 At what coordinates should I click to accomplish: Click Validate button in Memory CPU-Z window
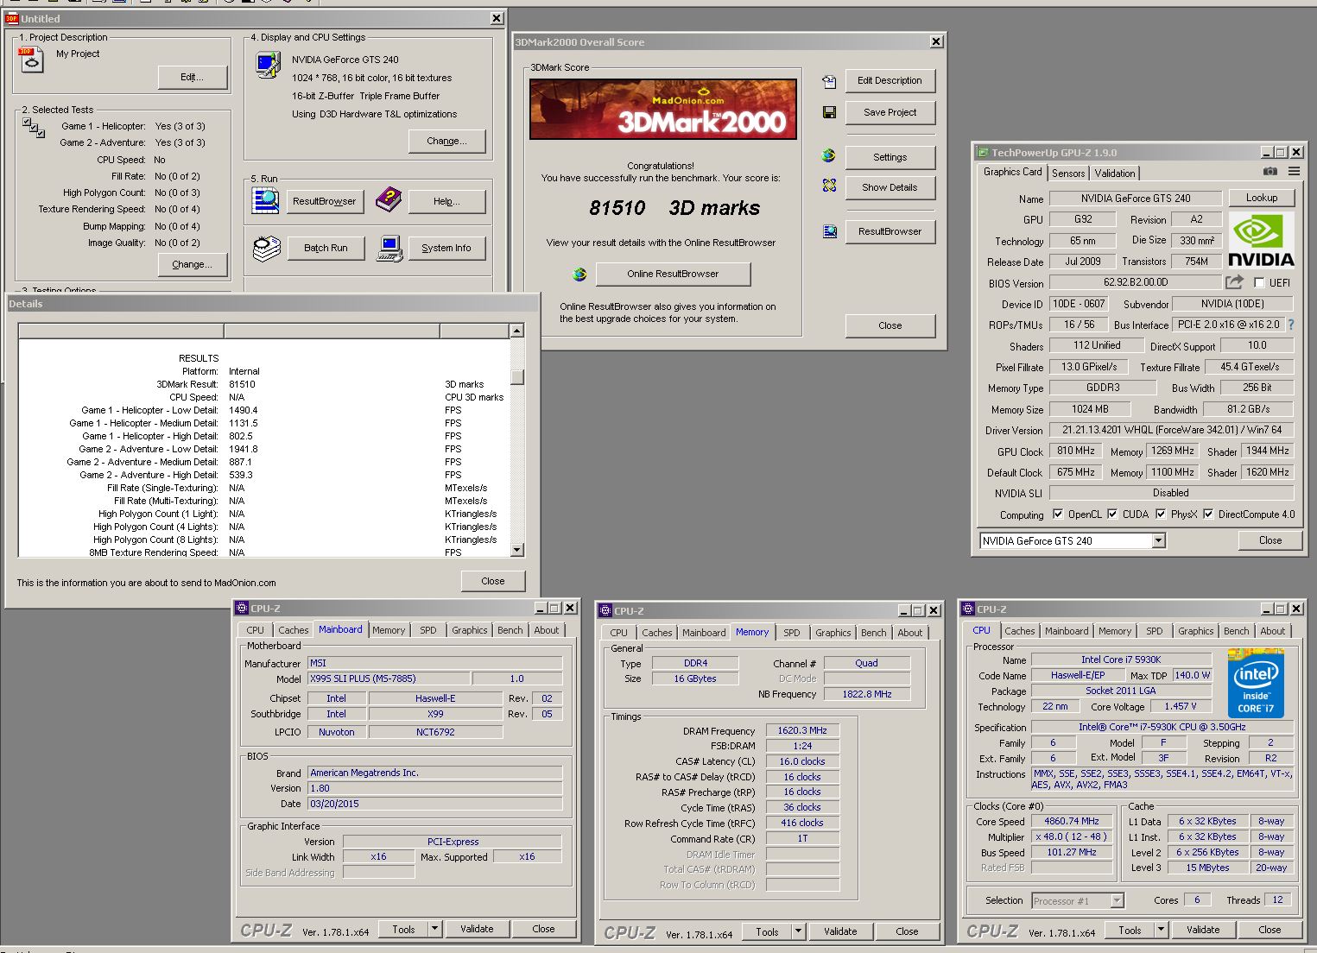point(840,931)
